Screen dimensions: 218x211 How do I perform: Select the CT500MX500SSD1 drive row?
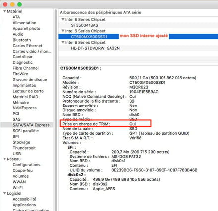point(138,36)
